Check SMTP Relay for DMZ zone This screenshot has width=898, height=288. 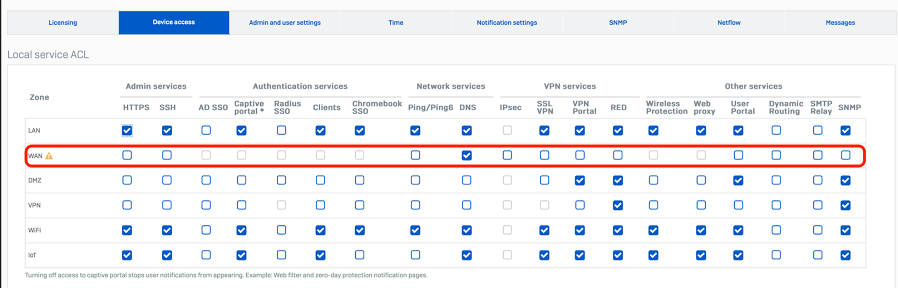[x=817, y=180]
